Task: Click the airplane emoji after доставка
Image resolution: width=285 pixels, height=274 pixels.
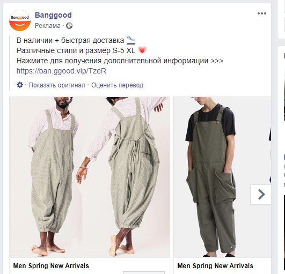Action: pyautogui.click(x=131, y=40)
